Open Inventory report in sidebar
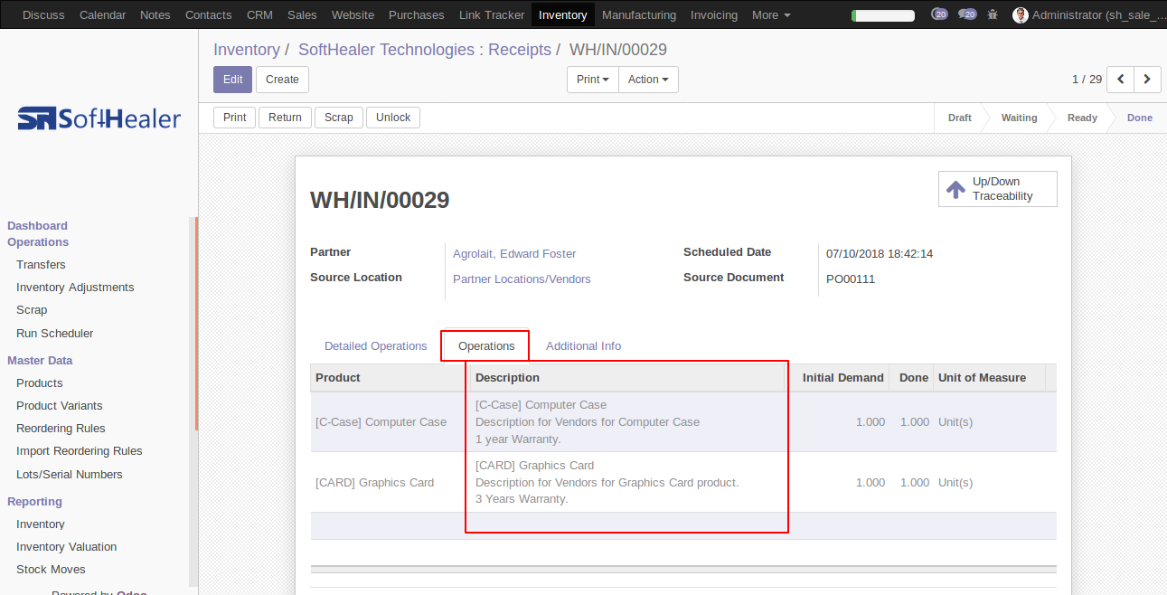1167x595 pixels. (x=41, y=524)
